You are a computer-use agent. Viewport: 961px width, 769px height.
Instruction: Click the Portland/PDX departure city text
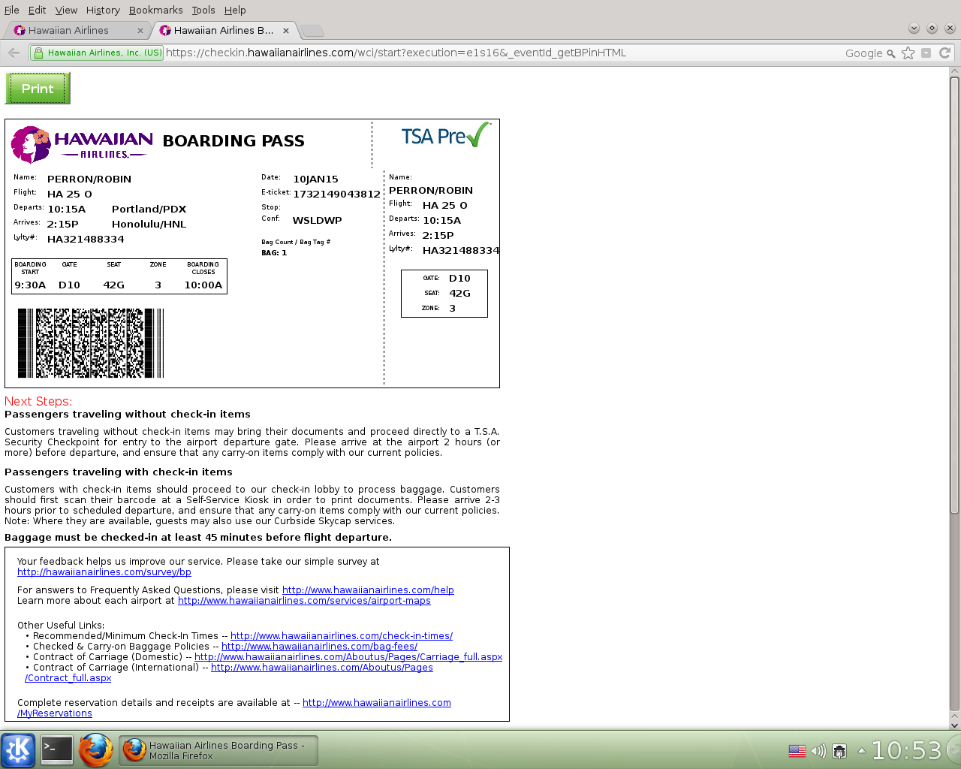click(x=149, y=210)
